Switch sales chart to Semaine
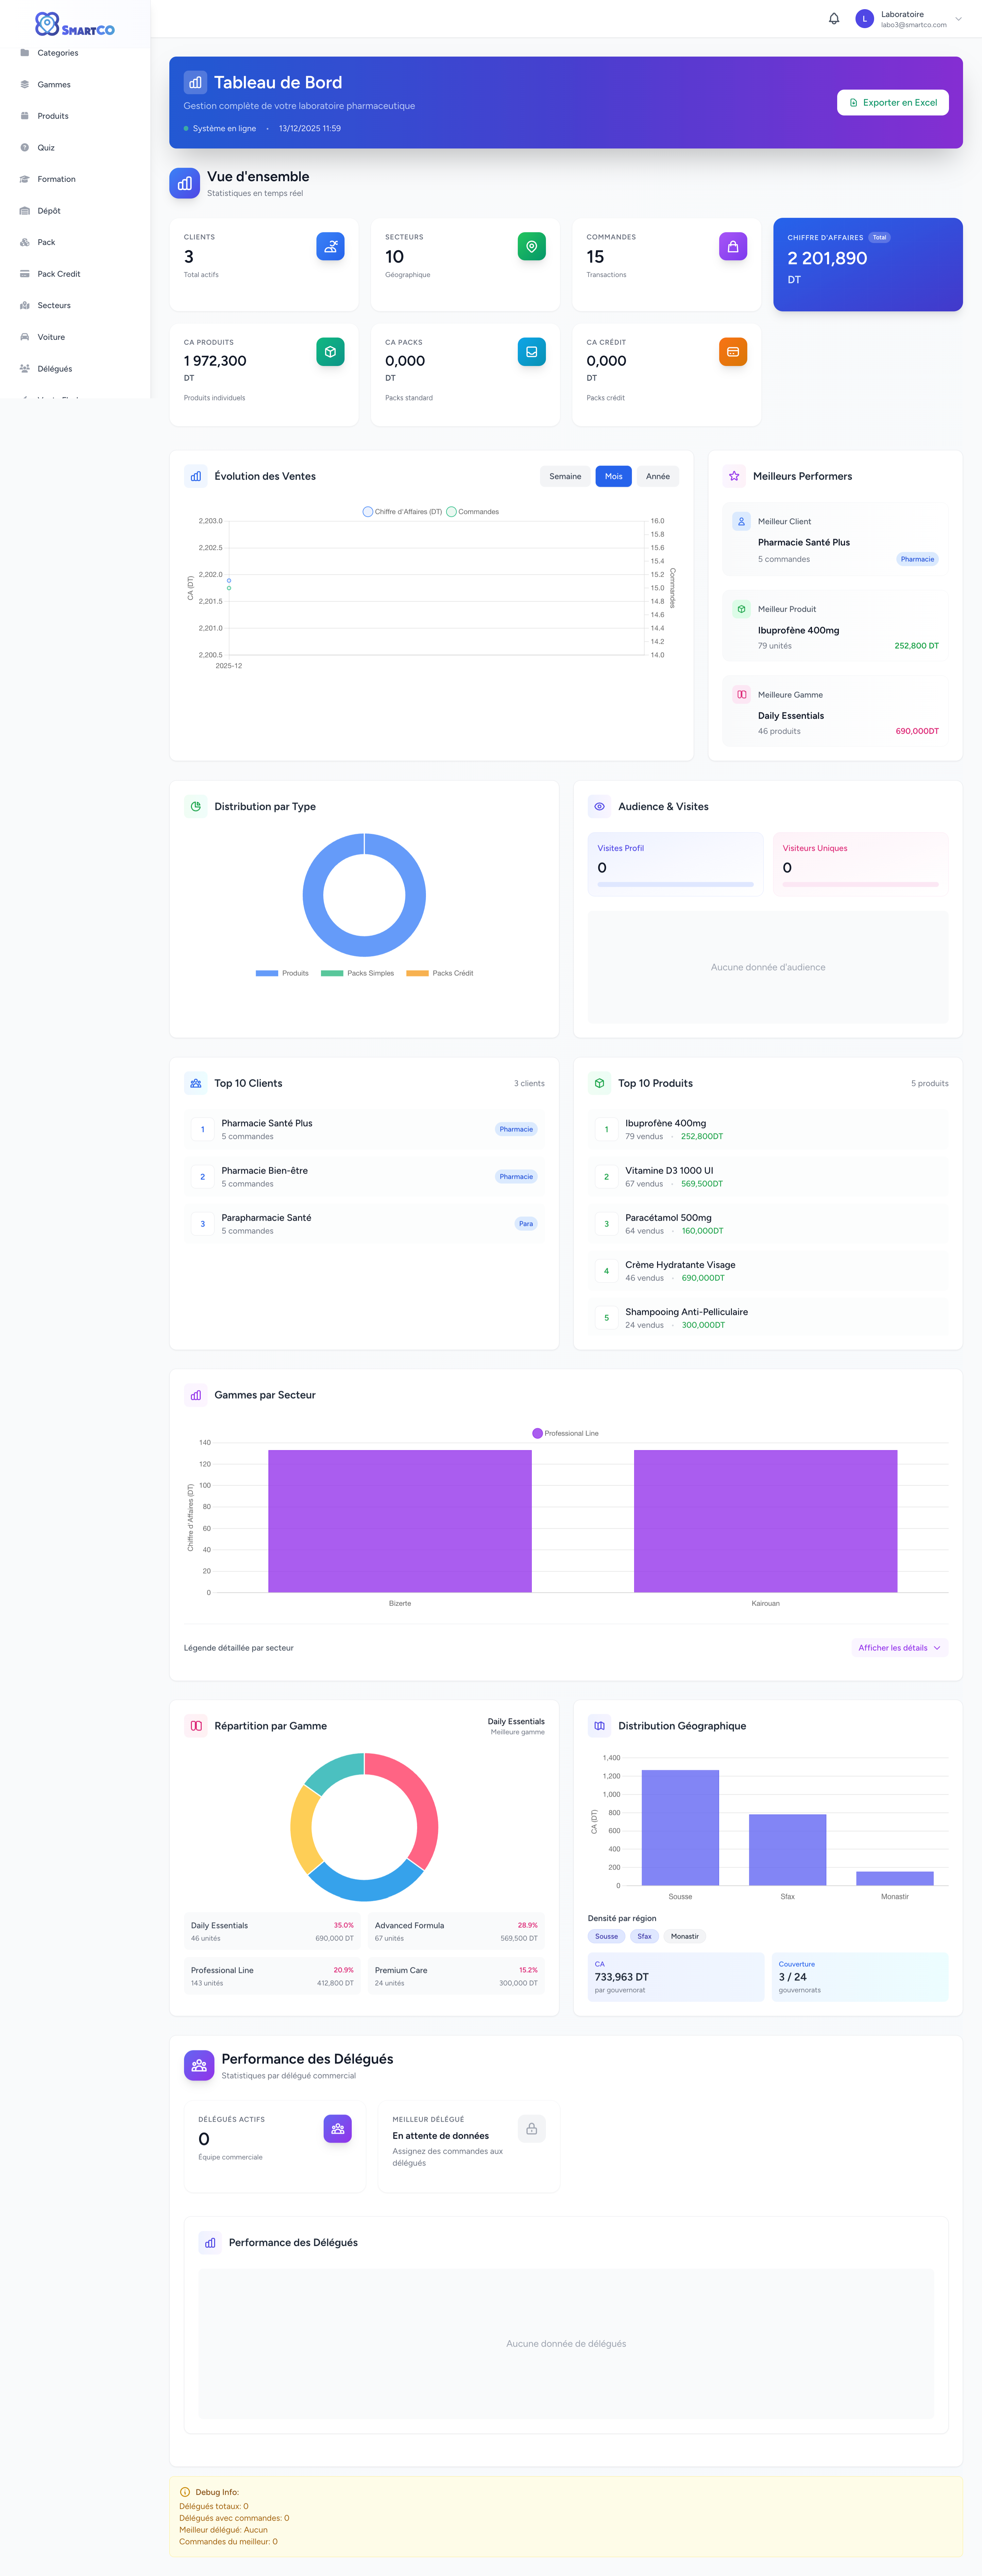Viewport: 982px width, 2576px height. [566, 476]
